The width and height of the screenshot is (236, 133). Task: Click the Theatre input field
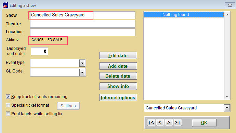point(83,24)
